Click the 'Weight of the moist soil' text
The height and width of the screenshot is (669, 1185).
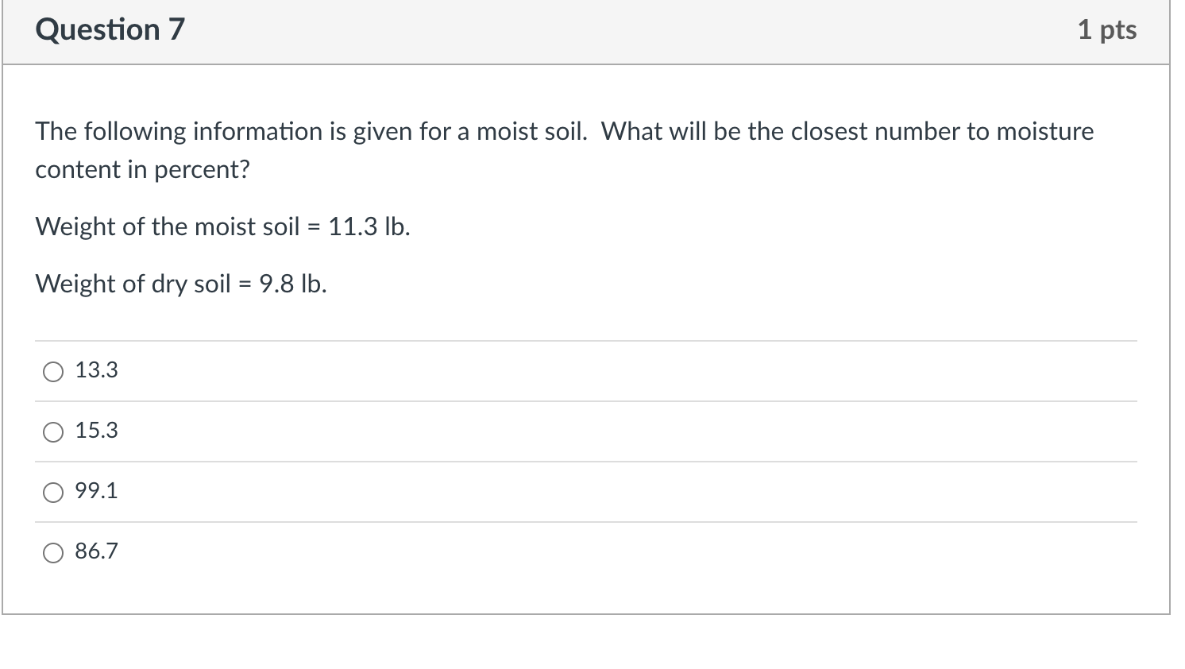click(167, 226)
